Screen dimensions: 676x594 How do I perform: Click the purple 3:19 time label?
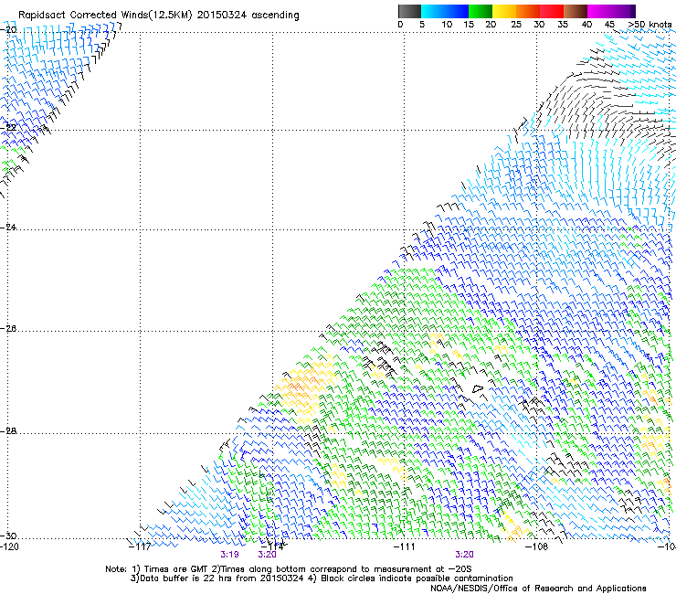[229, 555]
